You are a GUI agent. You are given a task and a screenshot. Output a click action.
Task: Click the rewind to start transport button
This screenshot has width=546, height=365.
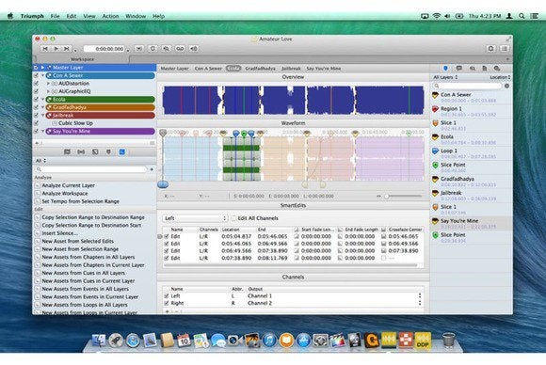click(45, 49)
